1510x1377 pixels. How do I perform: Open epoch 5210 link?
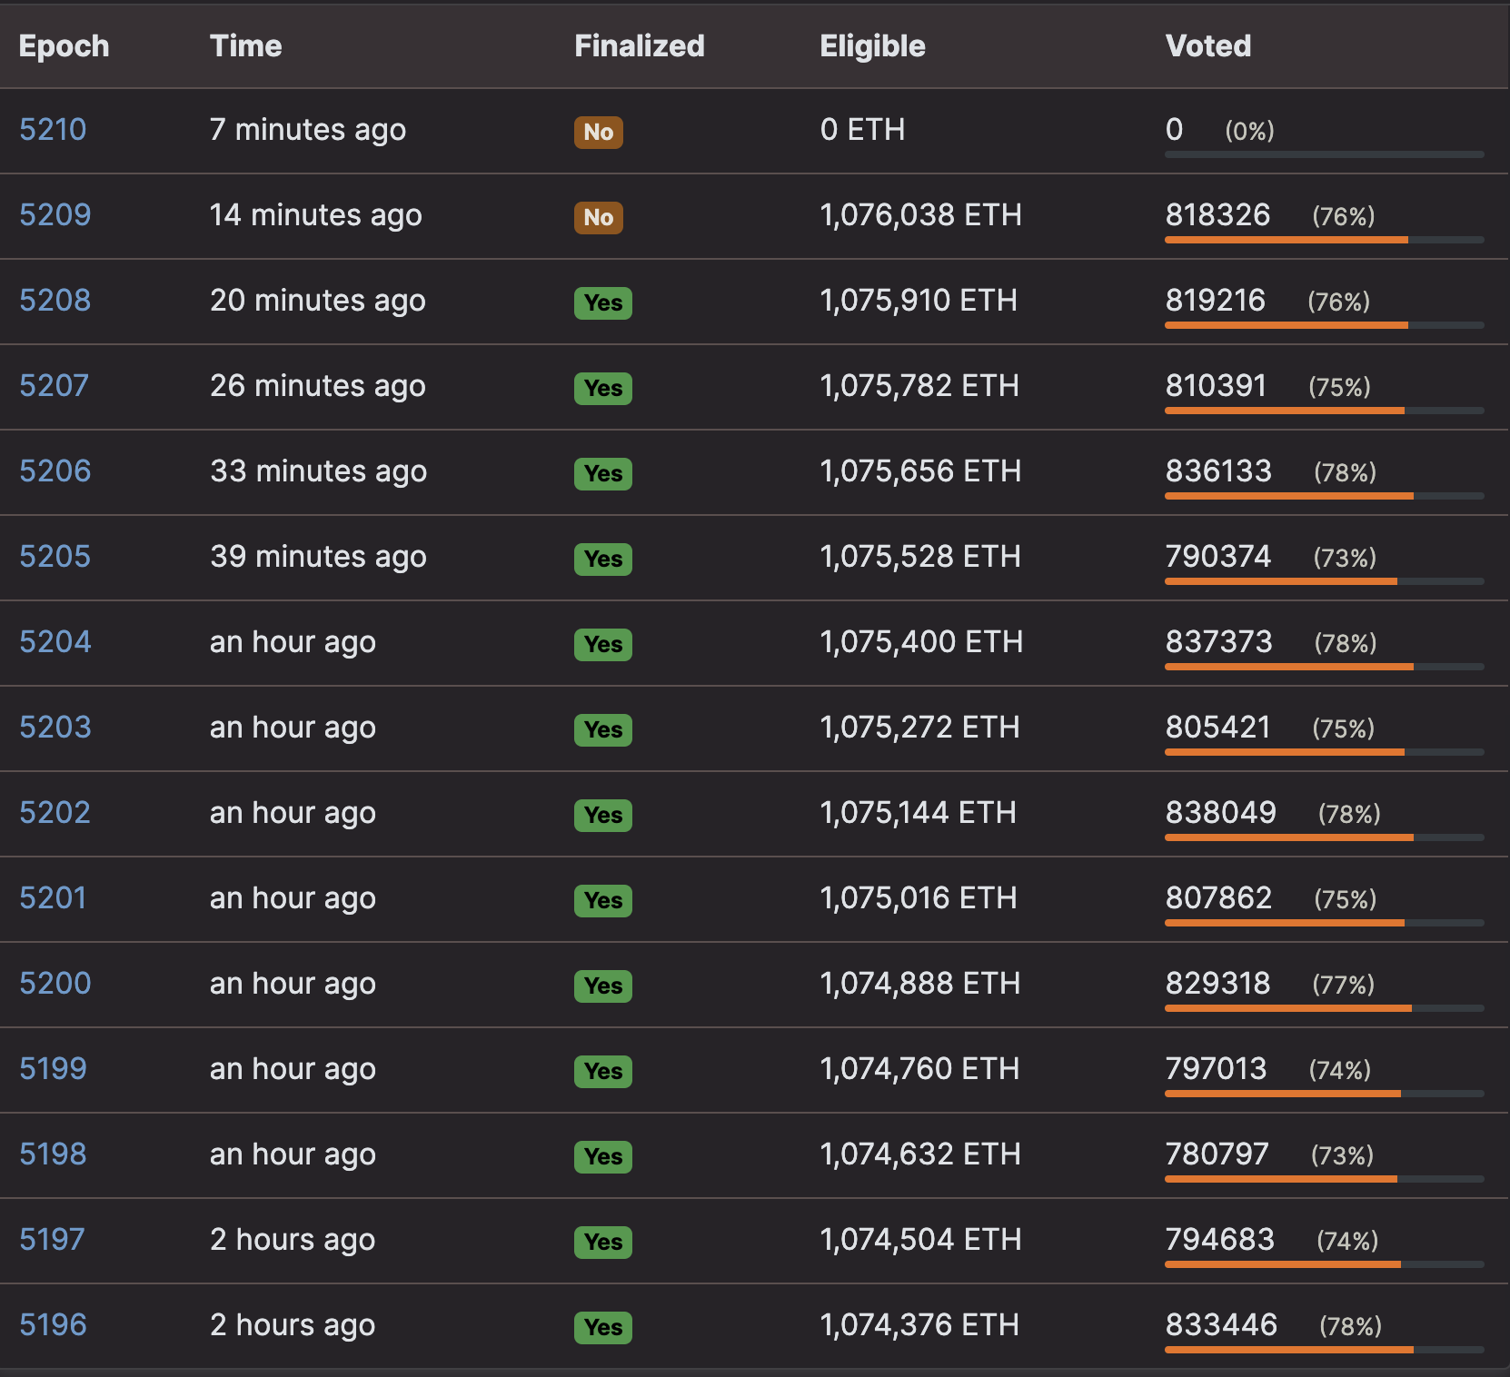click(x=53, y=130)
